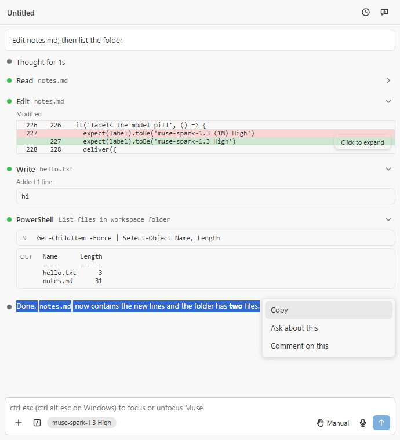
Task: Click the Click to expand diff button
Action: pyautogui.click(x=362, y=142)
